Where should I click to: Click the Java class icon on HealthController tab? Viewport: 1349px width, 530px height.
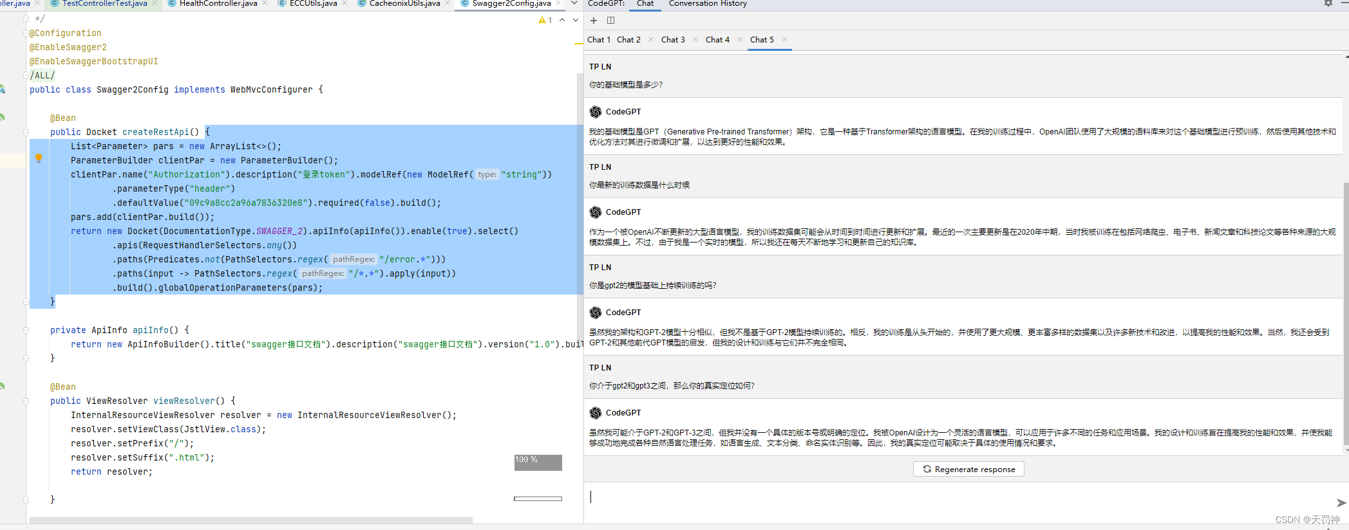(x=172, y=3)
